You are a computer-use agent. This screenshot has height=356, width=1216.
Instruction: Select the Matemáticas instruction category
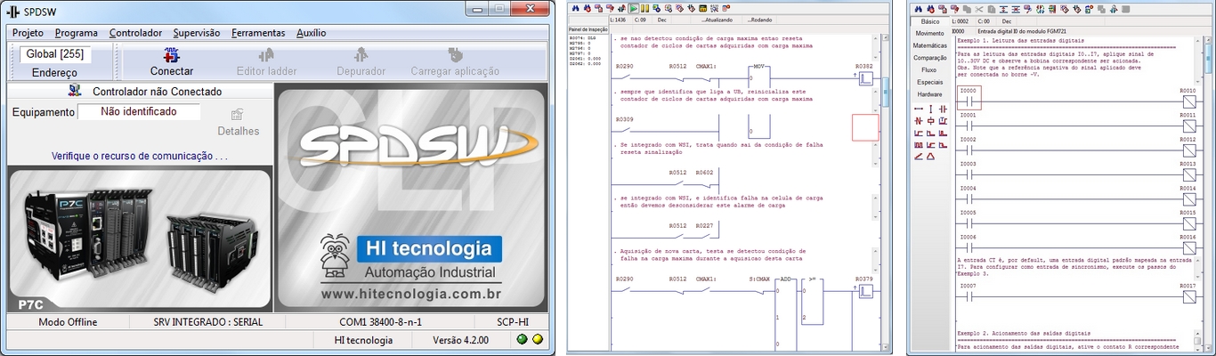pyautogui.click(x=929, y=45)
